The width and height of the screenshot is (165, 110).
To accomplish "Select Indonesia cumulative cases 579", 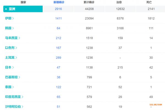I will pyautogui.click(x=89, y=97).
